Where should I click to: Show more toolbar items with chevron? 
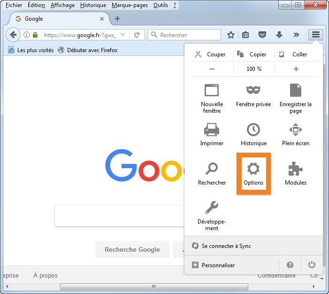click(x=296, y=35)
